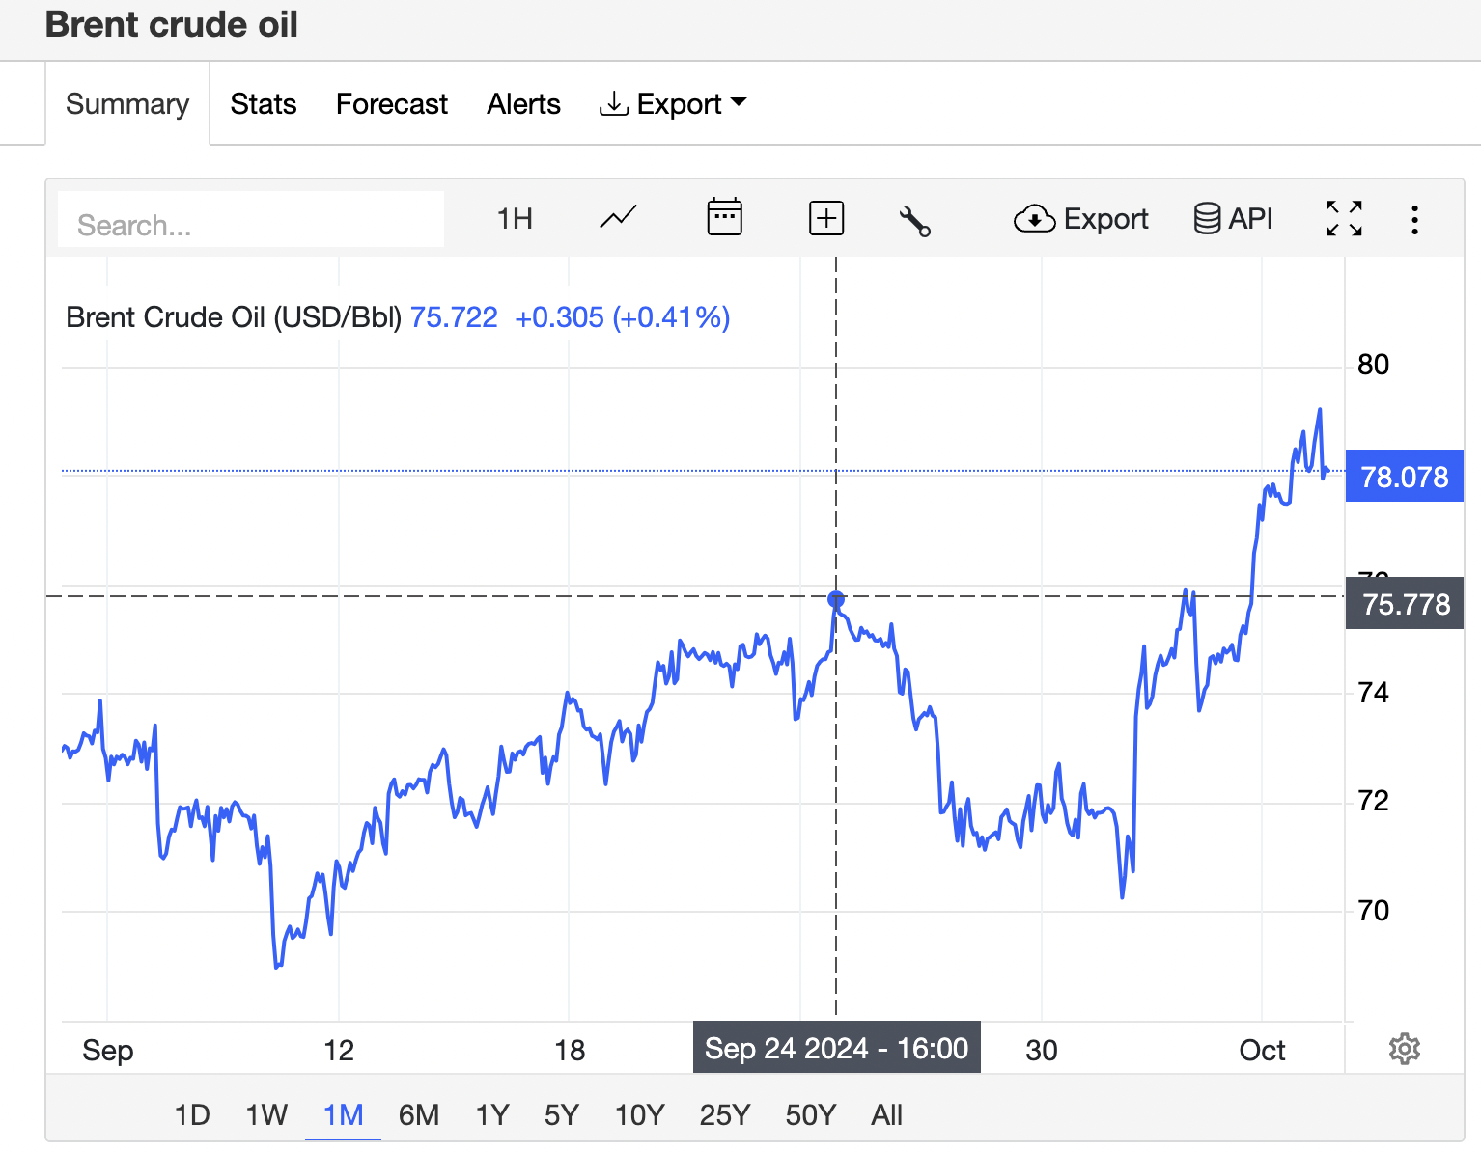
Task: Select the 1W time range
Action: [266, 1115]
